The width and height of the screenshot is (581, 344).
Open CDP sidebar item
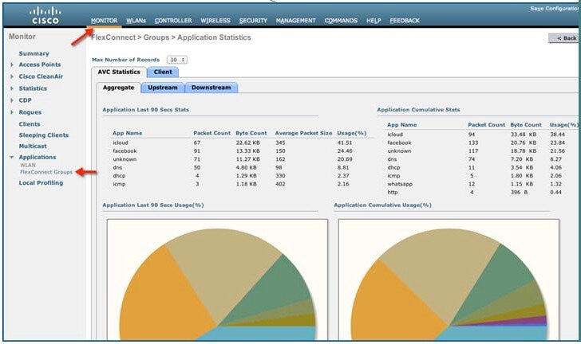click(26, 100)
